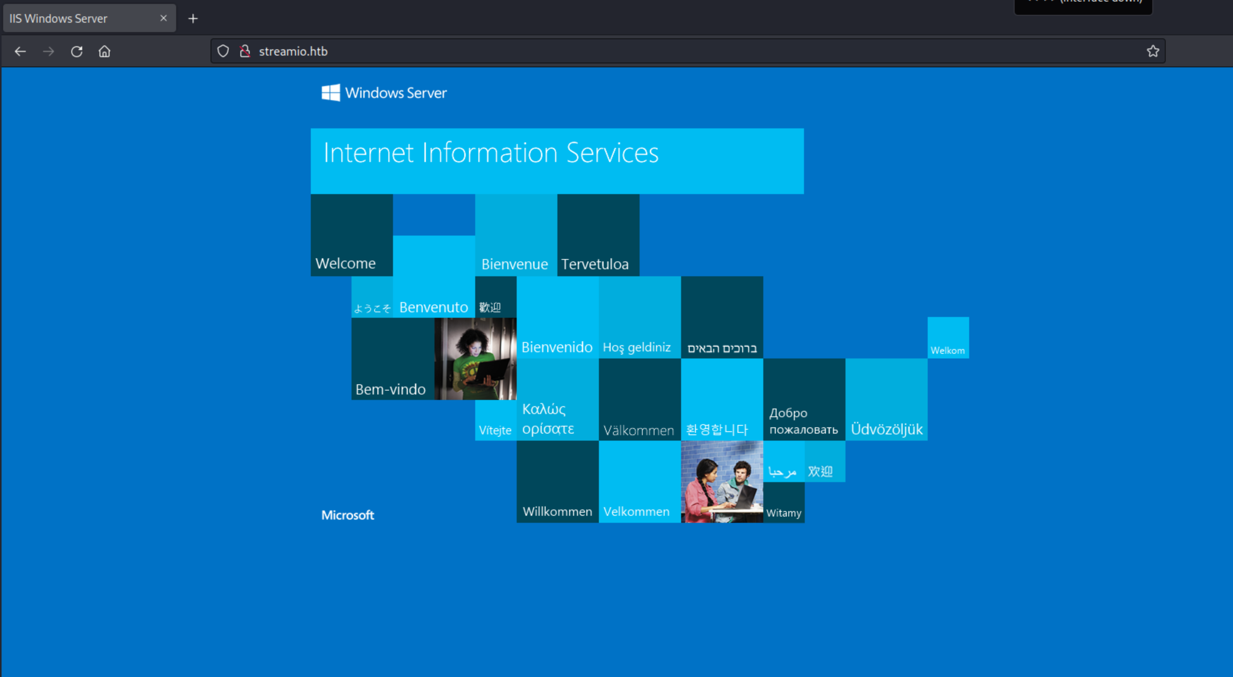Click the Witamy tile
Image resolution: width=1233 pixels, height=677 pixels.
click(784, 502)
